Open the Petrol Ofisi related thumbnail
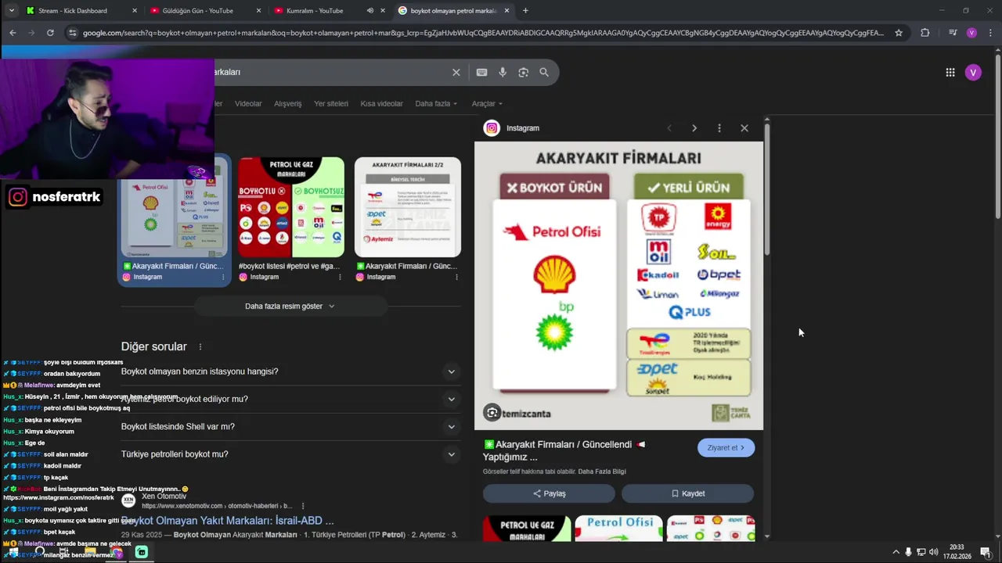Viewport: 1002px width, 563px height. tap(618, 528)
